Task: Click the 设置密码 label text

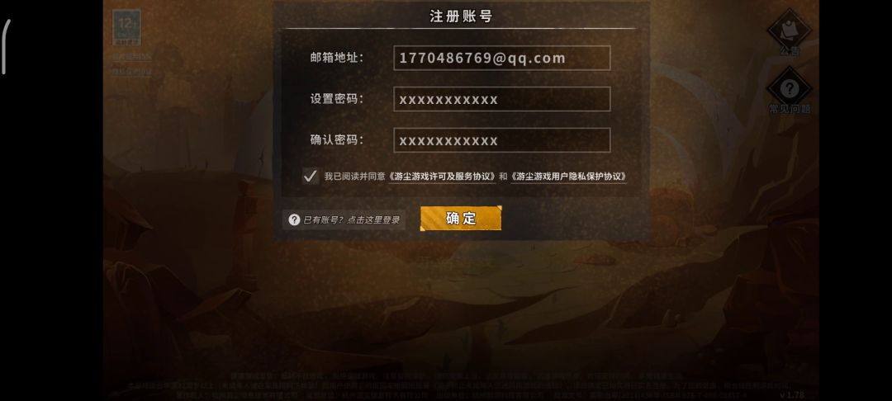Action: click(x=337, y=98)
